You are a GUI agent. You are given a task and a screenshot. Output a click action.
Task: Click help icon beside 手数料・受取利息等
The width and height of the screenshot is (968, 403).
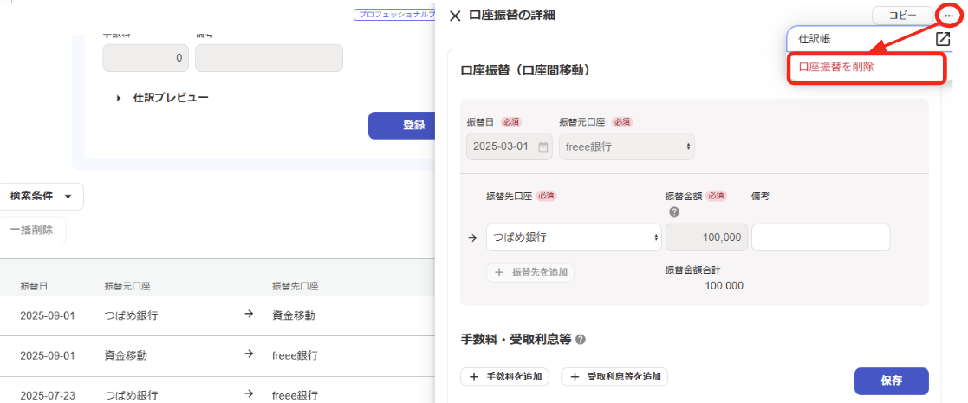pyautogui.click(x=581, y=340)
